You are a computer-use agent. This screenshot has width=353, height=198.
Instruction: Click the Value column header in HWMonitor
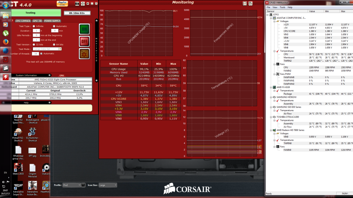click(x=316, y=11)
